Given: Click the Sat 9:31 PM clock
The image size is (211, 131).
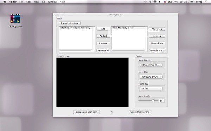Looking at the screenshot, I should coord(186,2).
